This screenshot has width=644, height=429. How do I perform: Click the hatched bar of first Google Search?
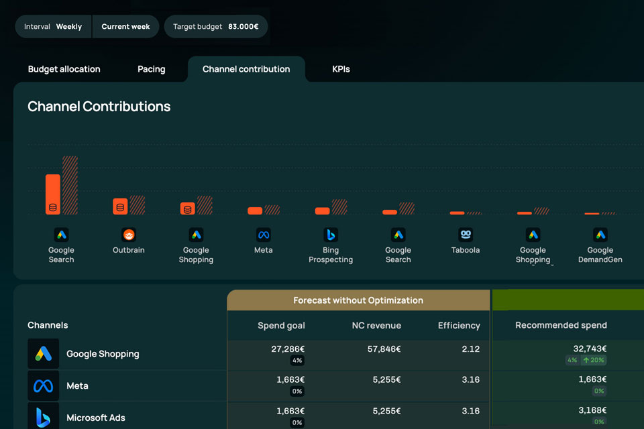(x=70, y=185)
